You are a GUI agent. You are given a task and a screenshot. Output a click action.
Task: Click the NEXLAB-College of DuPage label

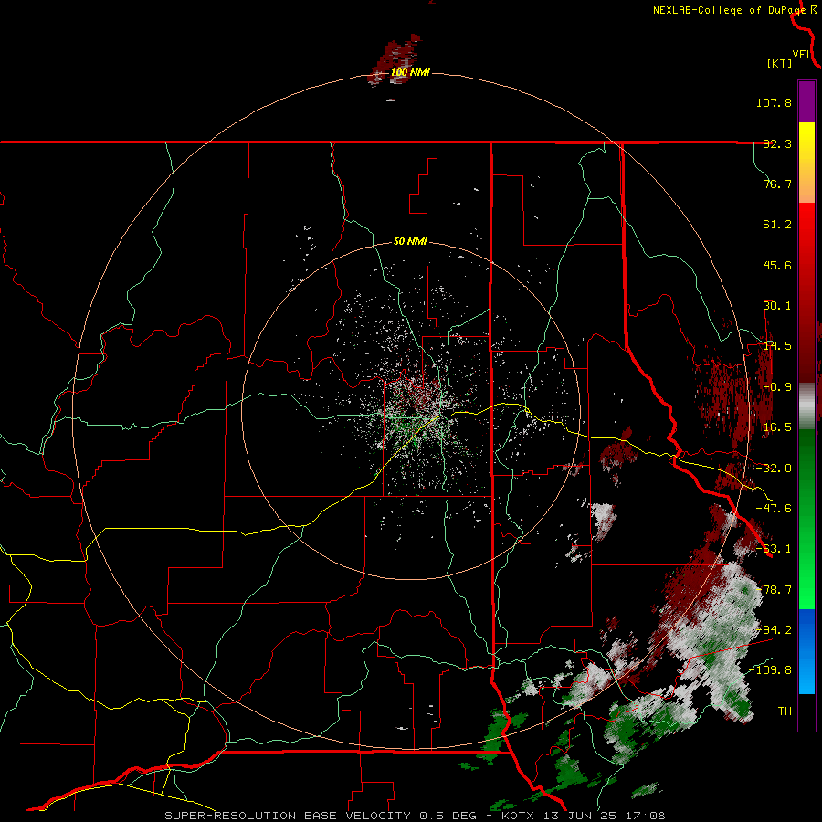coord(729,10)
